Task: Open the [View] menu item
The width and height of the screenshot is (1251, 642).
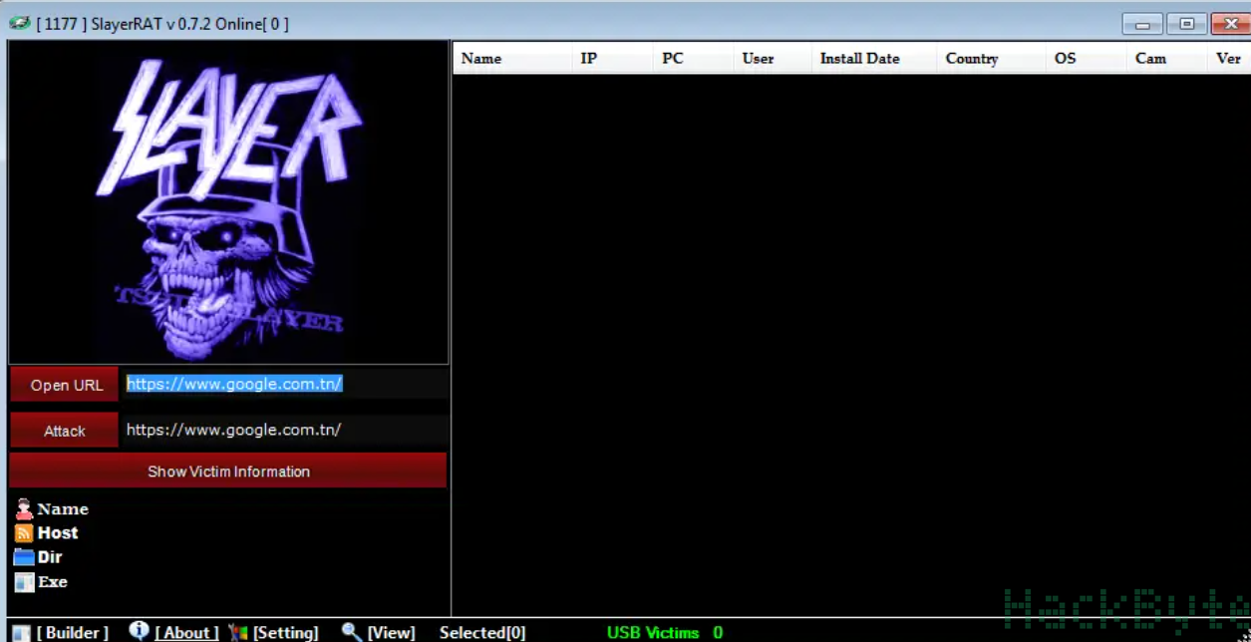Action: pos(391,633)
